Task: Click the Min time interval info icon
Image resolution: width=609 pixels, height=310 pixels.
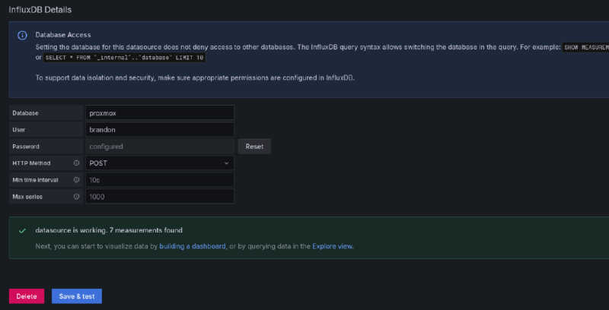Action: [x=76, y=180]
